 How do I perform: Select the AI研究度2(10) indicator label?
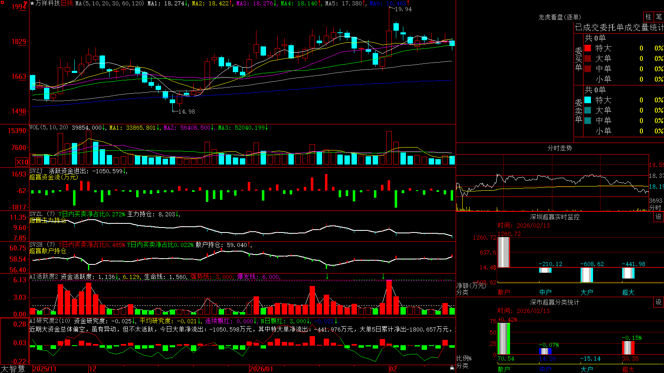click(x=50, y=321)
